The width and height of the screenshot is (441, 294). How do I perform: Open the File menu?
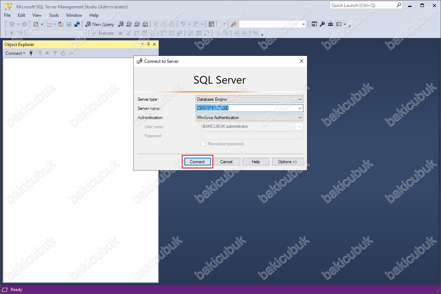(x=7, y=15)
